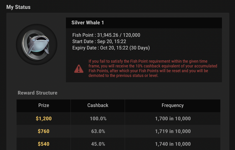Image resolution: width=235 pixels, height=150 pixels.
Task: Click the 63.0% cashback value
Action: 98,131
